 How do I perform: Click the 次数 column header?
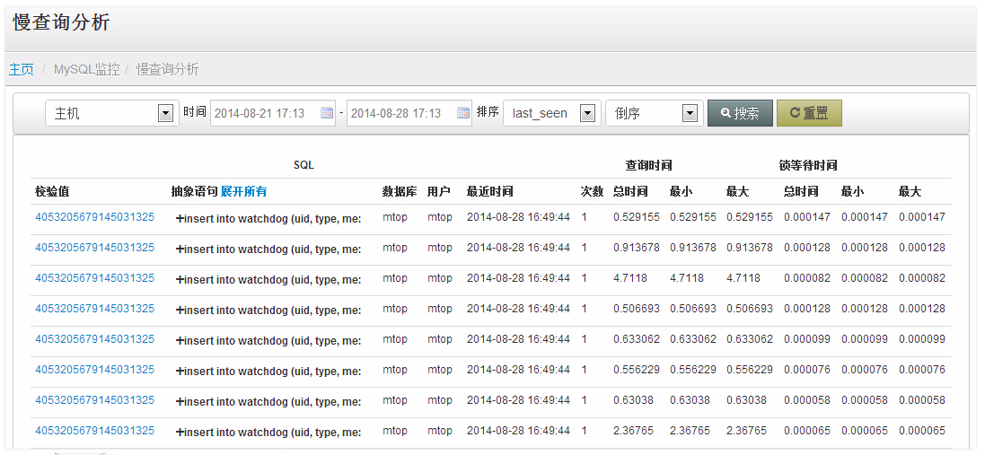click(x=592, y=191)
